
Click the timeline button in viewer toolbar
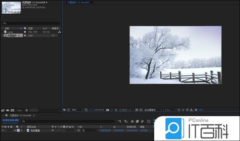click(187, 110)
